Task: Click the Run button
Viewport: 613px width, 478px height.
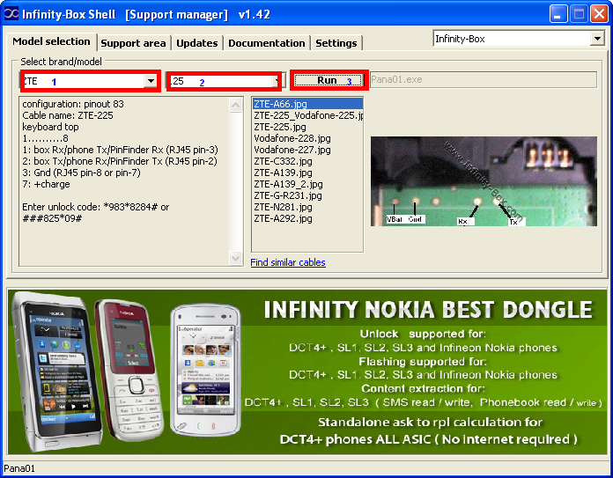Action: point(328,80)
